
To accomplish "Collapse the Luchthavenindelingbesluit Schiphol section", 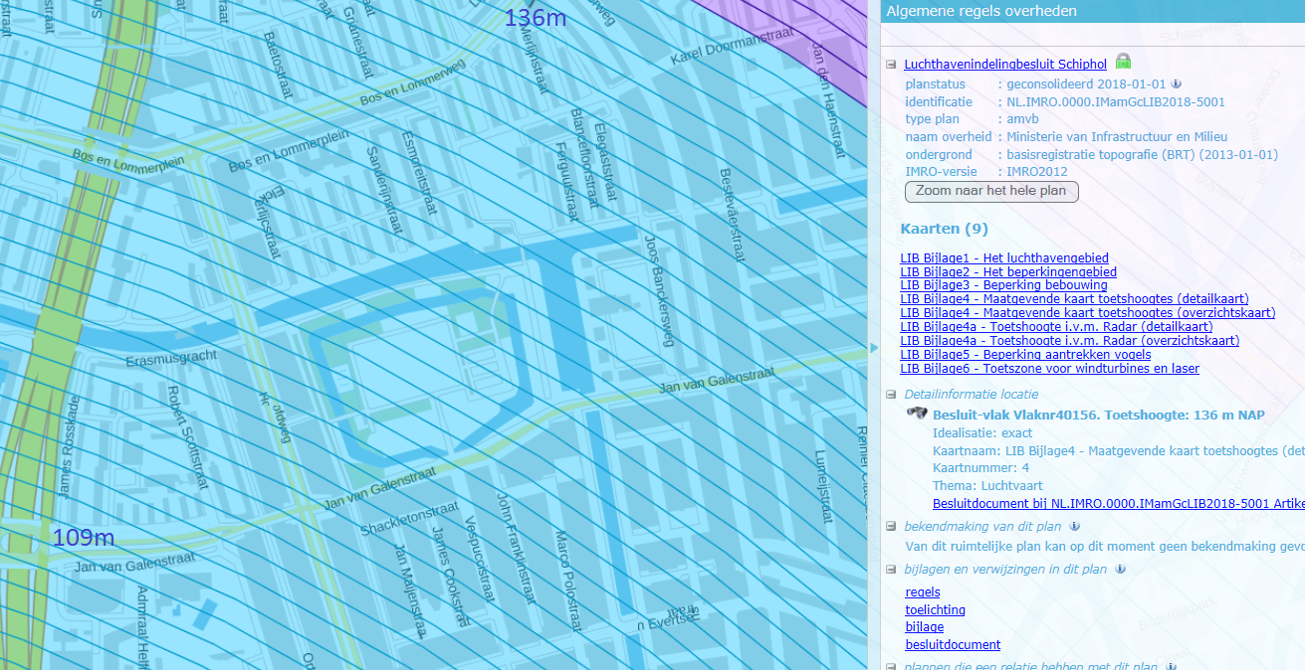I will tap(892, 65).
